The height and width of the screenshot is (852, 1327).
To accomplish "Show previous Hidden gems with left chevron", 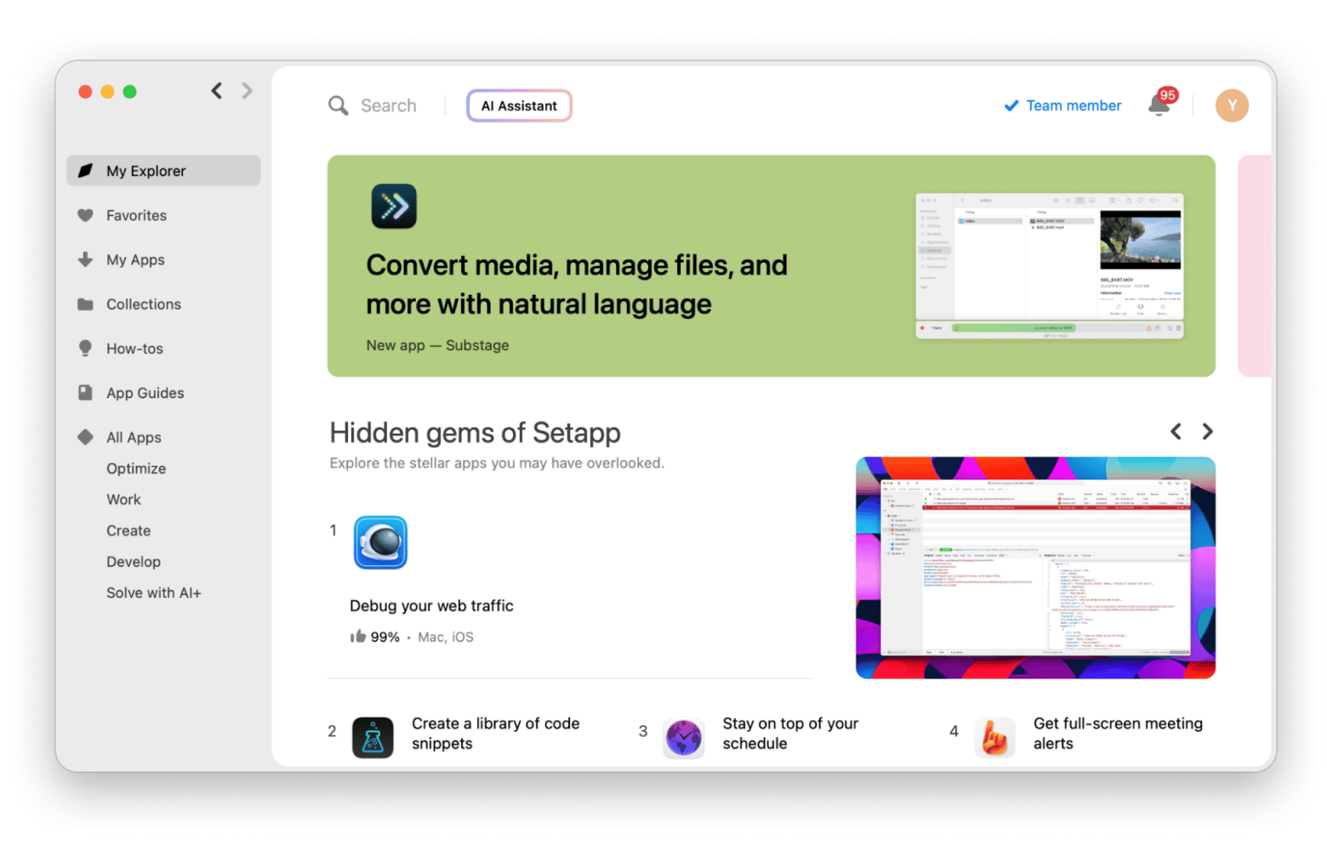I will [1176, 432].
